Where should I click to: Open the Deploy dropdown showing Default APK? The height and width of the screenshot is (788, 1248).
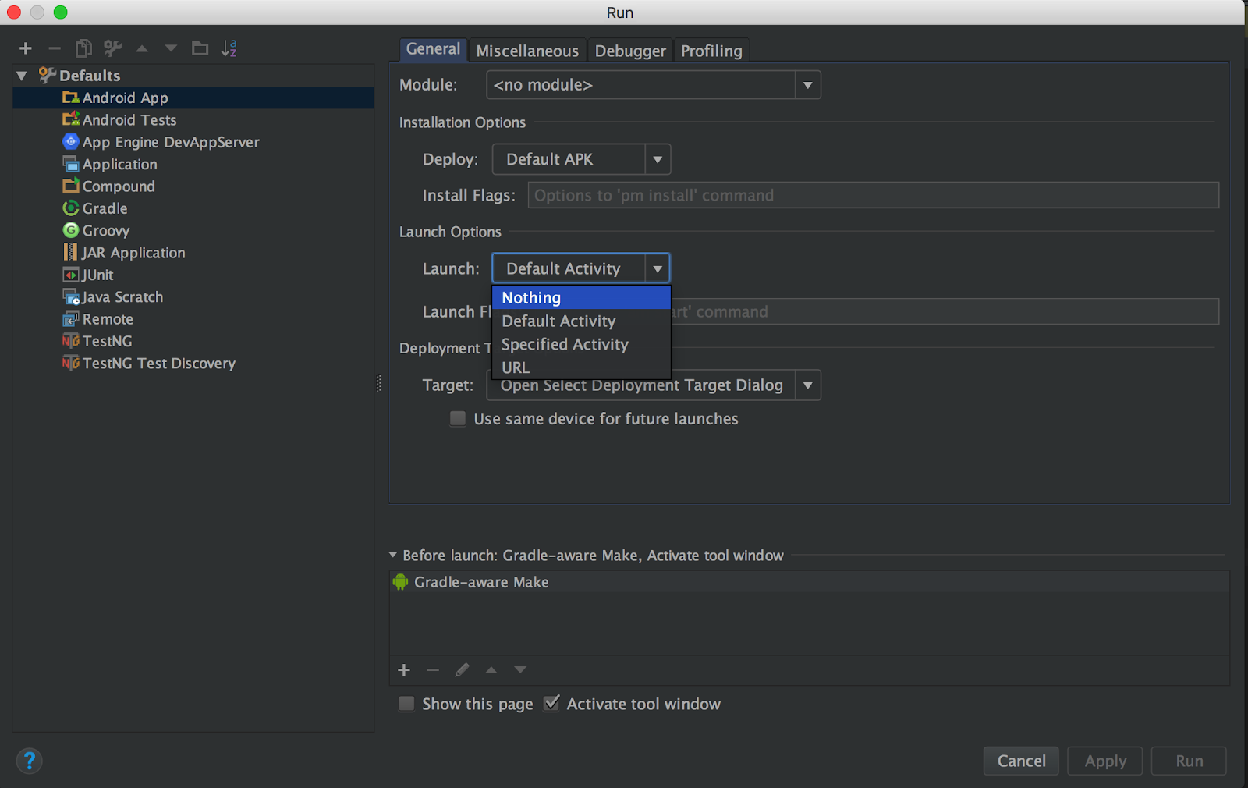point(658,159)
